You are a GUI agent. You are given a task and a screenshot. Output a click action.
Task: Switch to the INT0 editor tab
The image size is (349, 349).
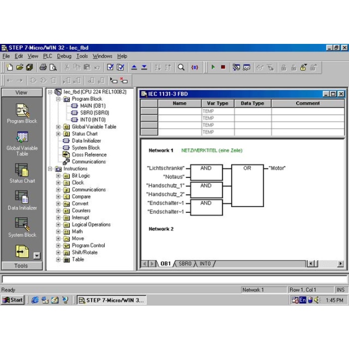(x=205, y=264)
